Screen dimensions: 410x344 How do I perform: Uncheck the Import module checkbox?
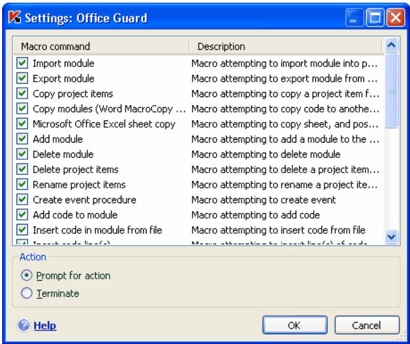(22, 63)
